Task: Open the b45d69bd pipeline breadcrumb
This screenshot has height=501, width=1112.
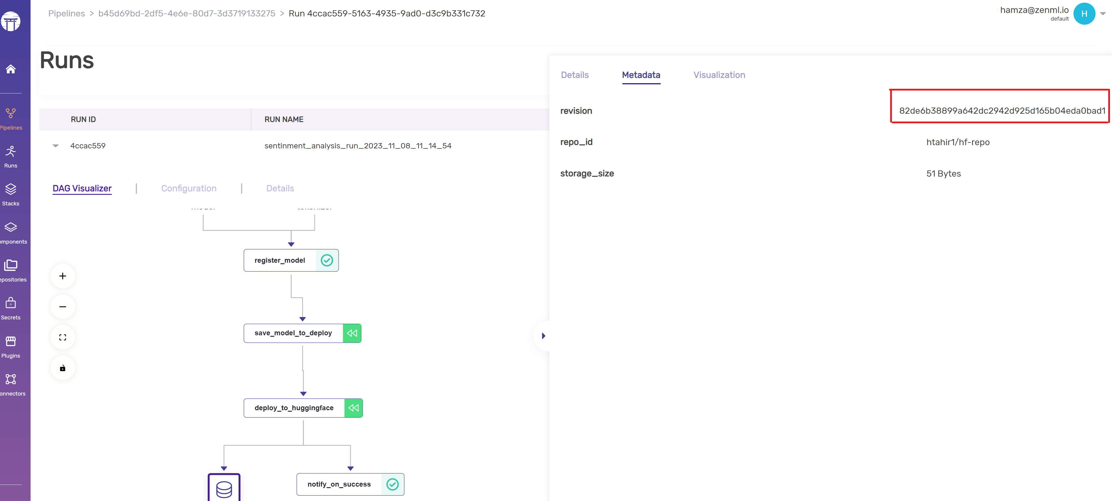Action: coord(186,14)
